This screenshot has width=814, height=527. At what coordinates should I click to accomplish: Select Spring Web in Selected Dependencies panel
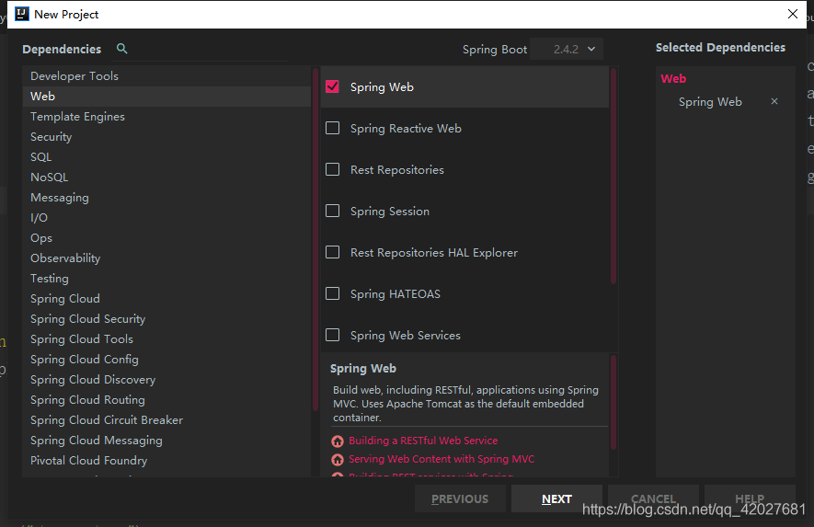tap(710, 102)
